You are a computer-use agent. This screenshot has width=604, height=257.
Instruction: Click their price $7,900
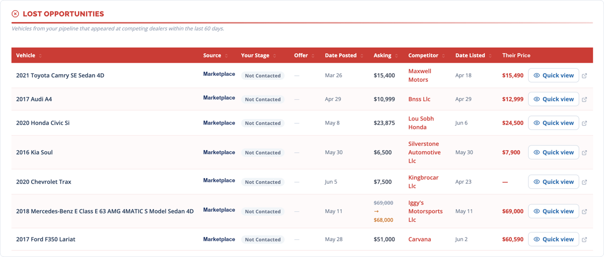pyautogui.click(x=511, y=152)
